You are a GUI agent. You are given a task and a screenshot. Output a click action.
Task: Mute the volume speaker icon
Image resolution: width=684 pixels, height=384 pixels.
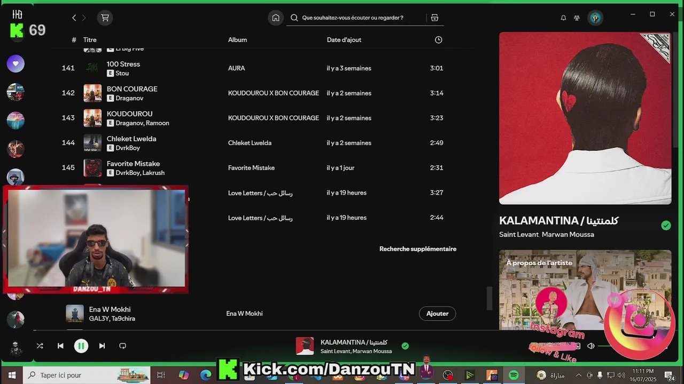click(x=591, y=346)
